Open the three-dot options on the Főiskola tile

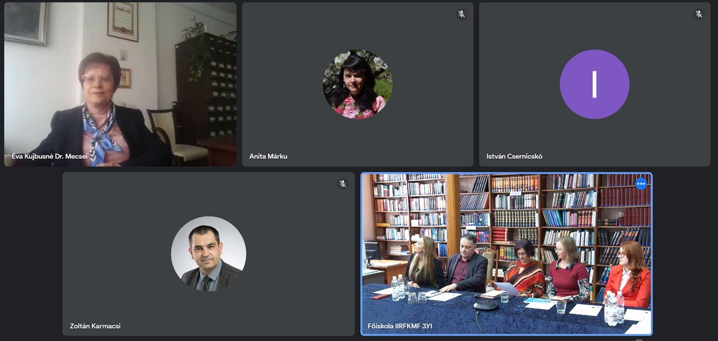coord(641,184)
